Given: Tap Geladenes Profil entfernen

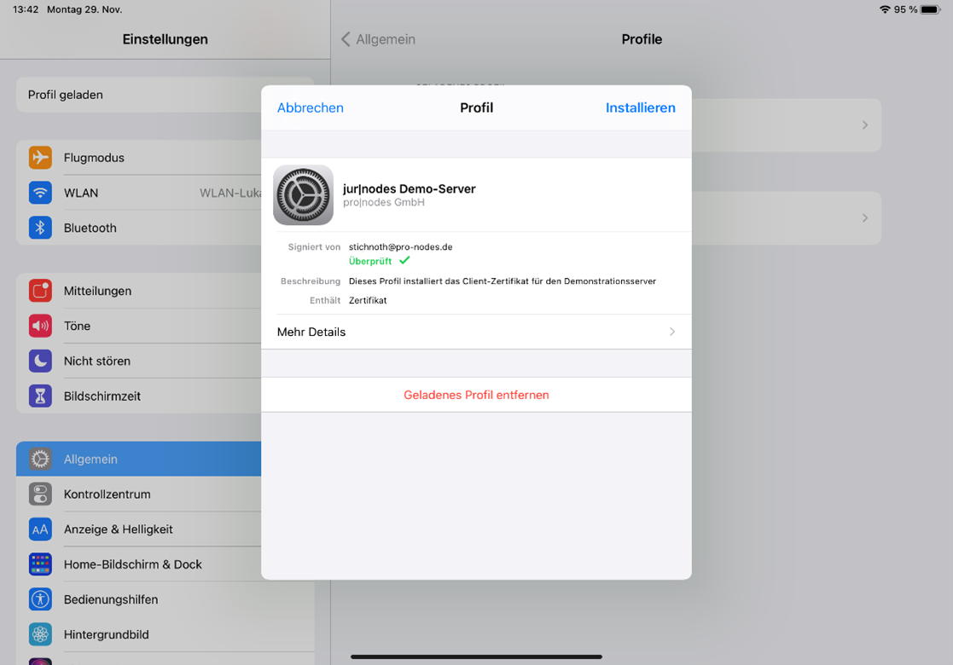Looking at the screenshot, I should (476, 395).
